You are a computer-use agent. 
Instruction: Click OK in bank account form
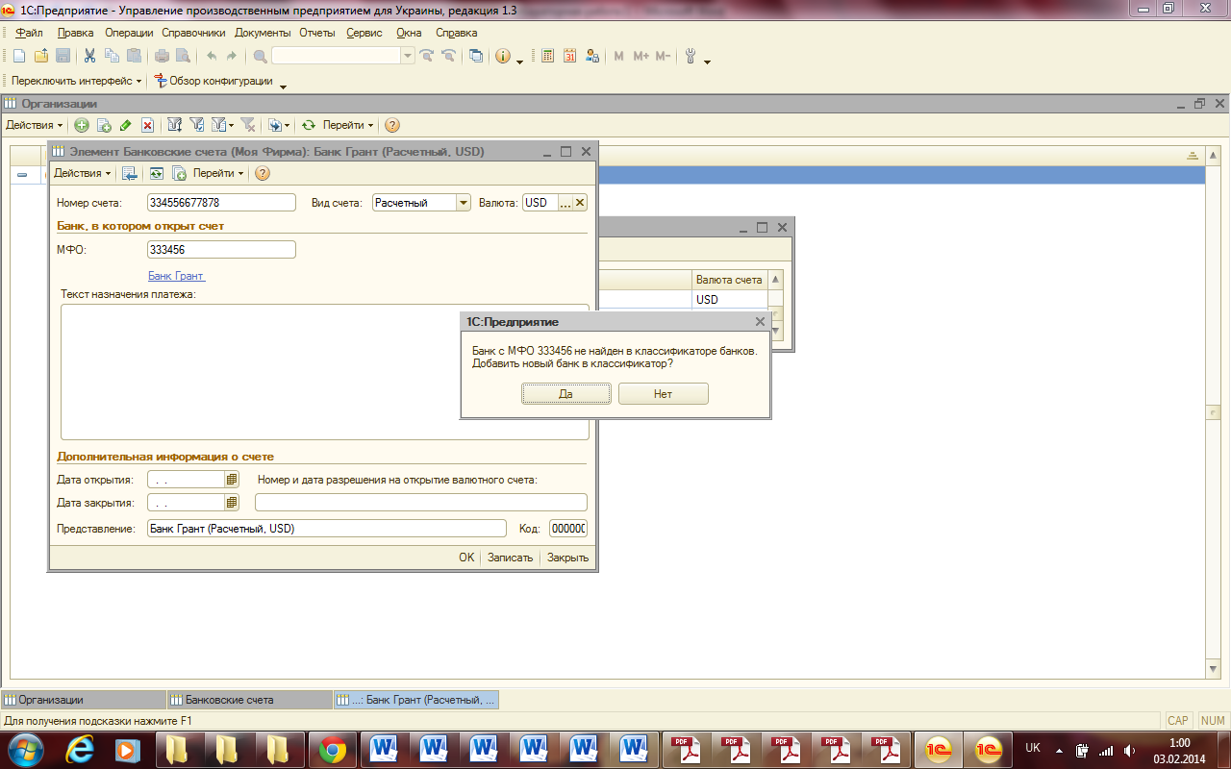tap(466, 558)
